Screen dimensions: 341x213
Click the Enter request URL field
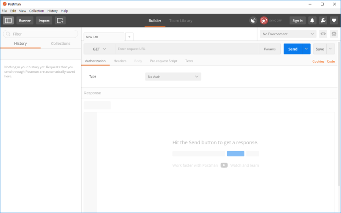point(187,49)
